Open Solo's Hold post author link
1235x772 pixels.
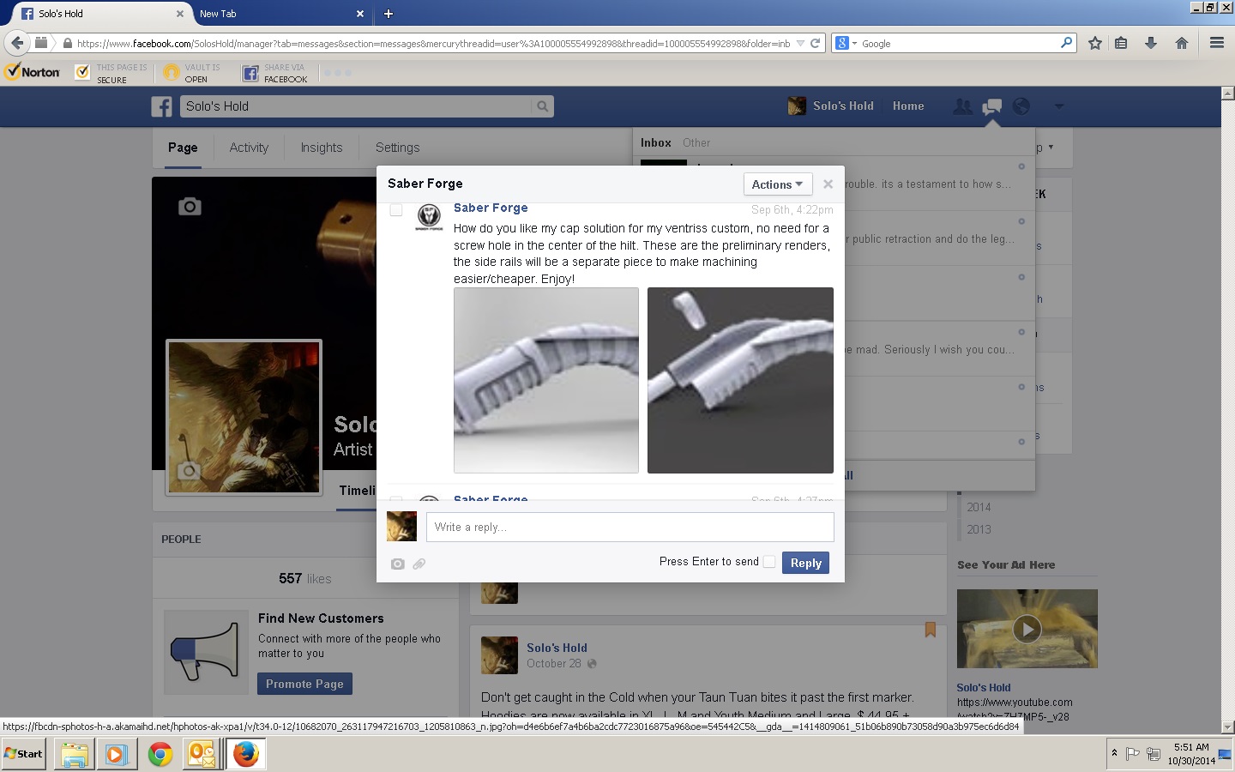click(557, 648)
